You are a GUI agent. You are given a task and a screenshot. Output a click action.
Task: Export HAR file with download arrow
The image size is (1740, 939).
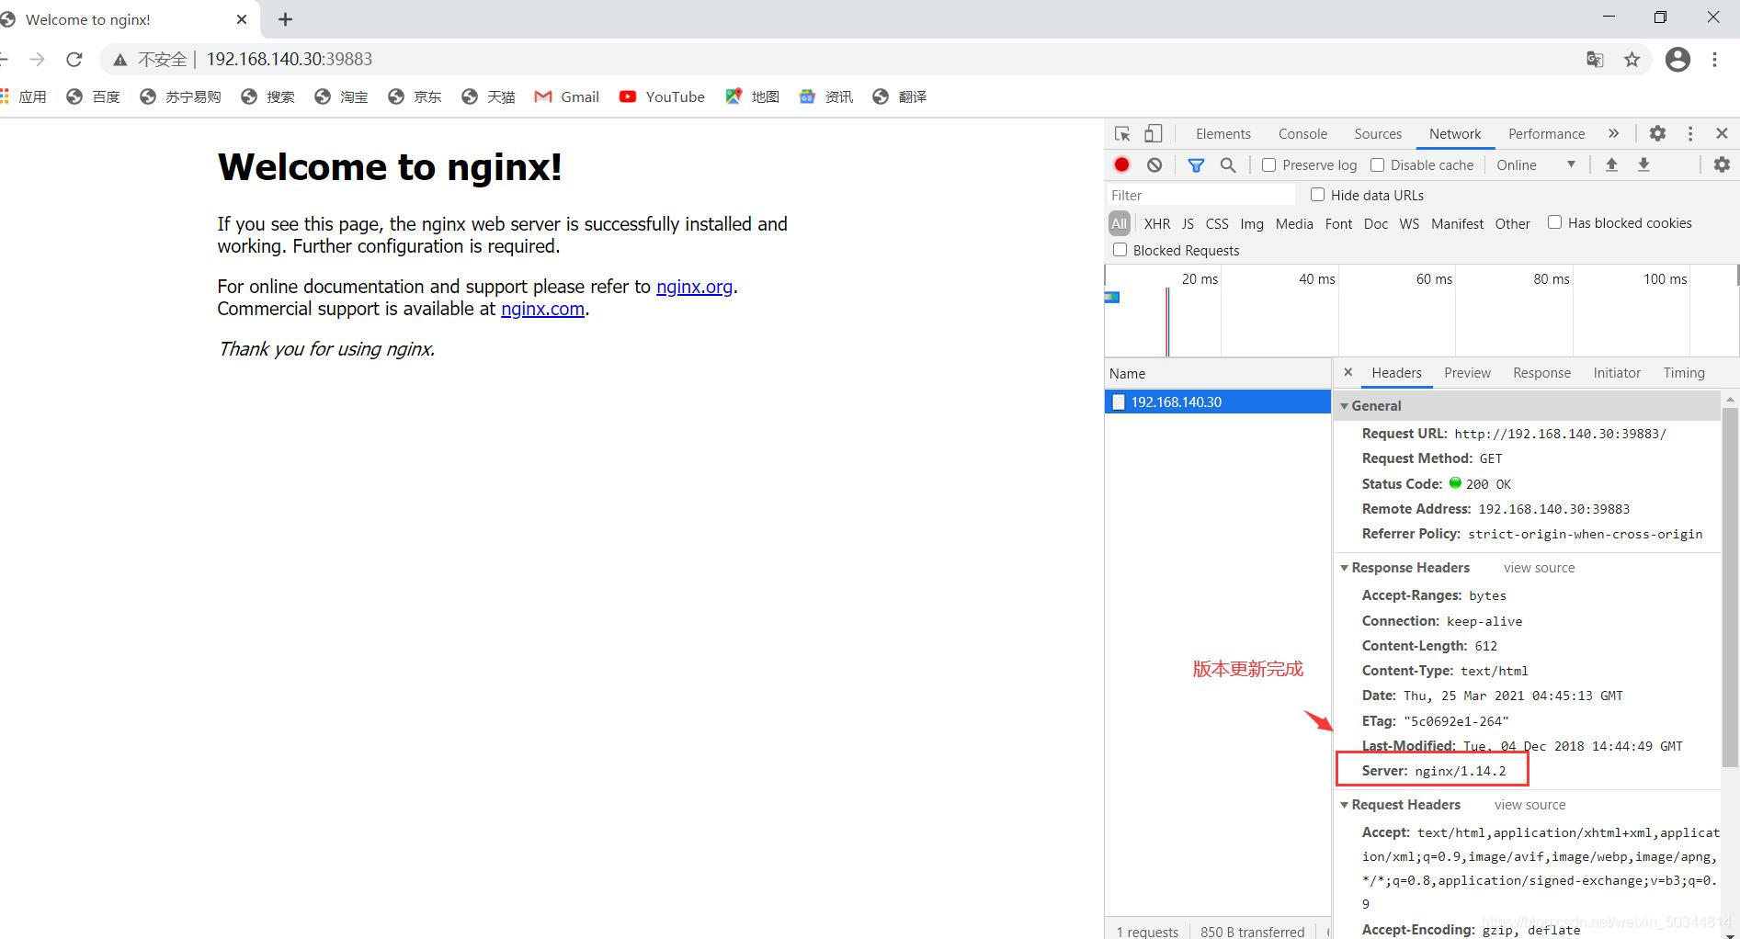(1643, 165)
